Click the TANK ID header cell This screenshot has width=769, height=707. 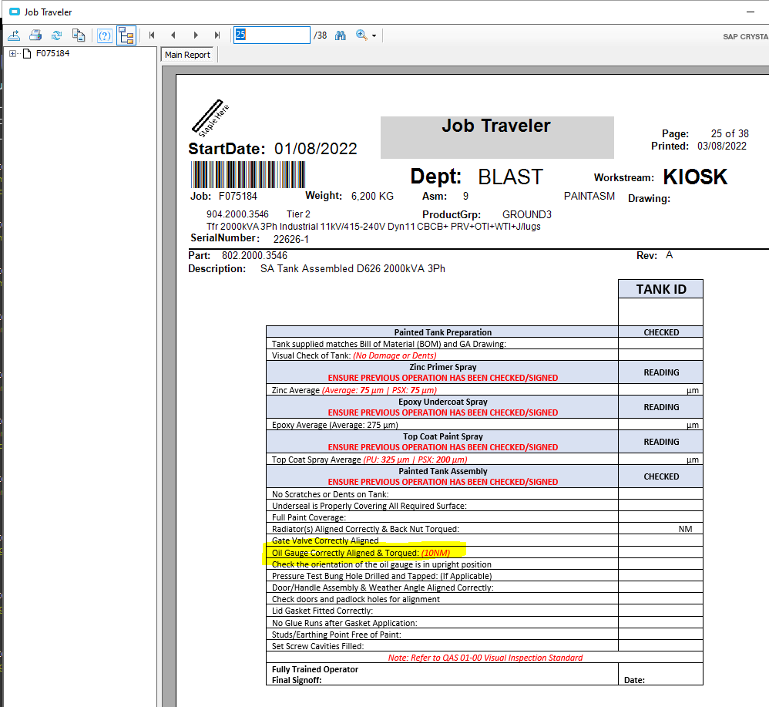tap(660, 289)
